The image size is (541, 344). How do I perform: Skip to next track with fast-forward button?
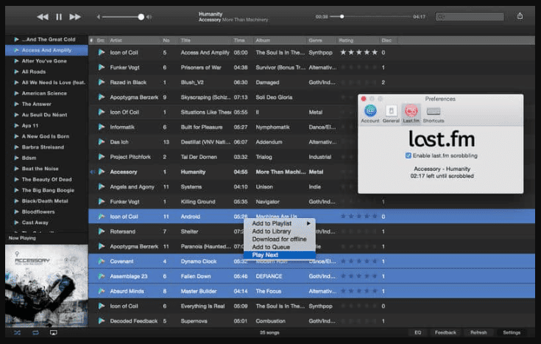point(75,17)
